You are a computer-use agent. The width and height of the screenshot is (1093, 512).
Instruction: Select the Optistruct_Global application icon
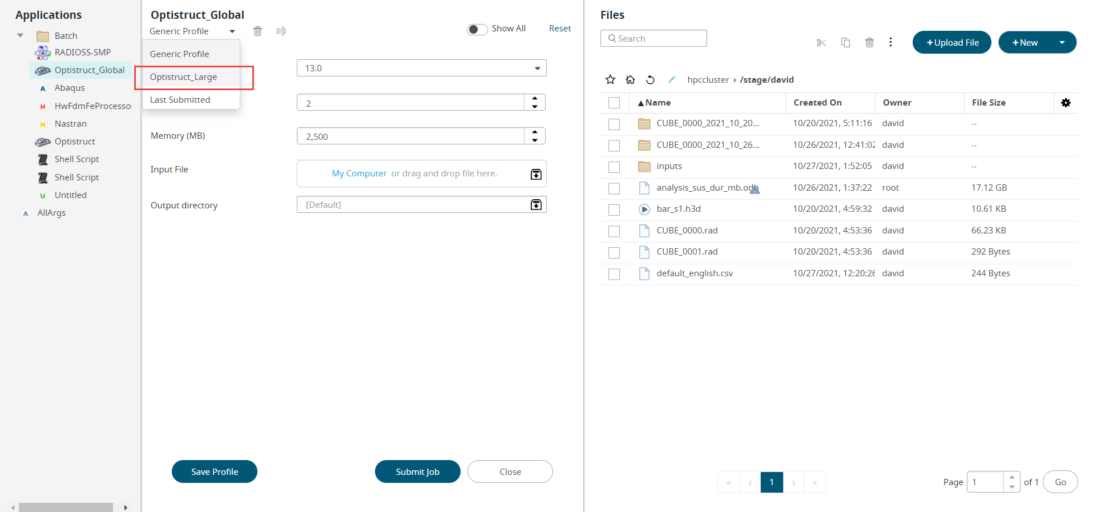coord(43,71)
